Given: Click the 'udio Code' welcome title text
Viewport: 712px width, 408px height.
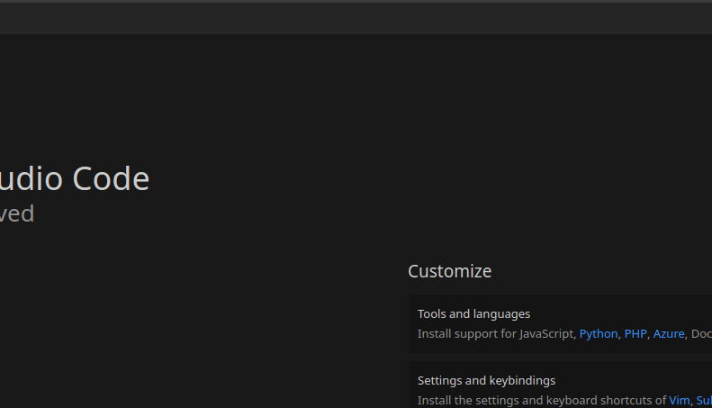Looking at the screenshot, I should [x=75, y=178].
